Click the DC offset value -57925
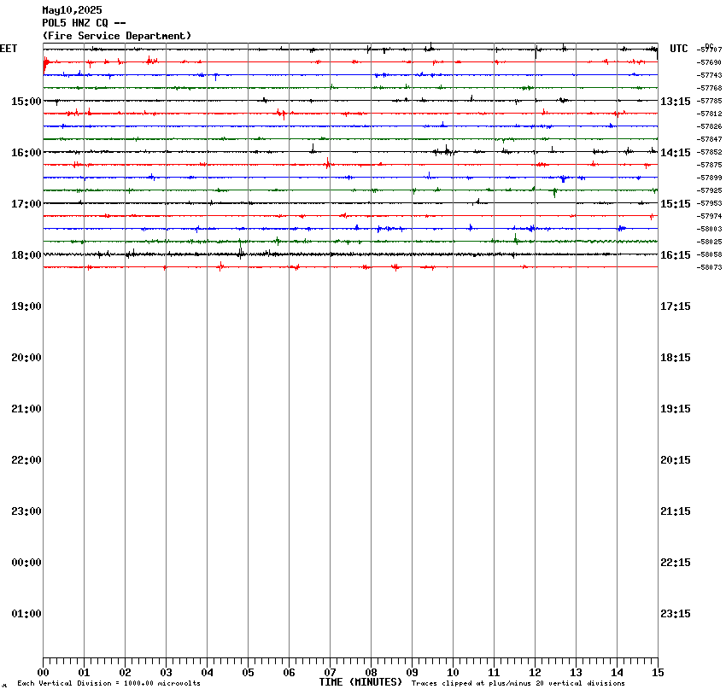This screenshot has width=726, height=695. [x=709, y=190]
